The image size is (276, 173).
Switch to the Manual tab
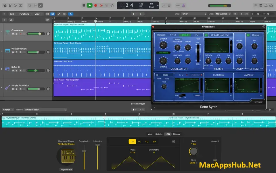[x=177, y=134]
